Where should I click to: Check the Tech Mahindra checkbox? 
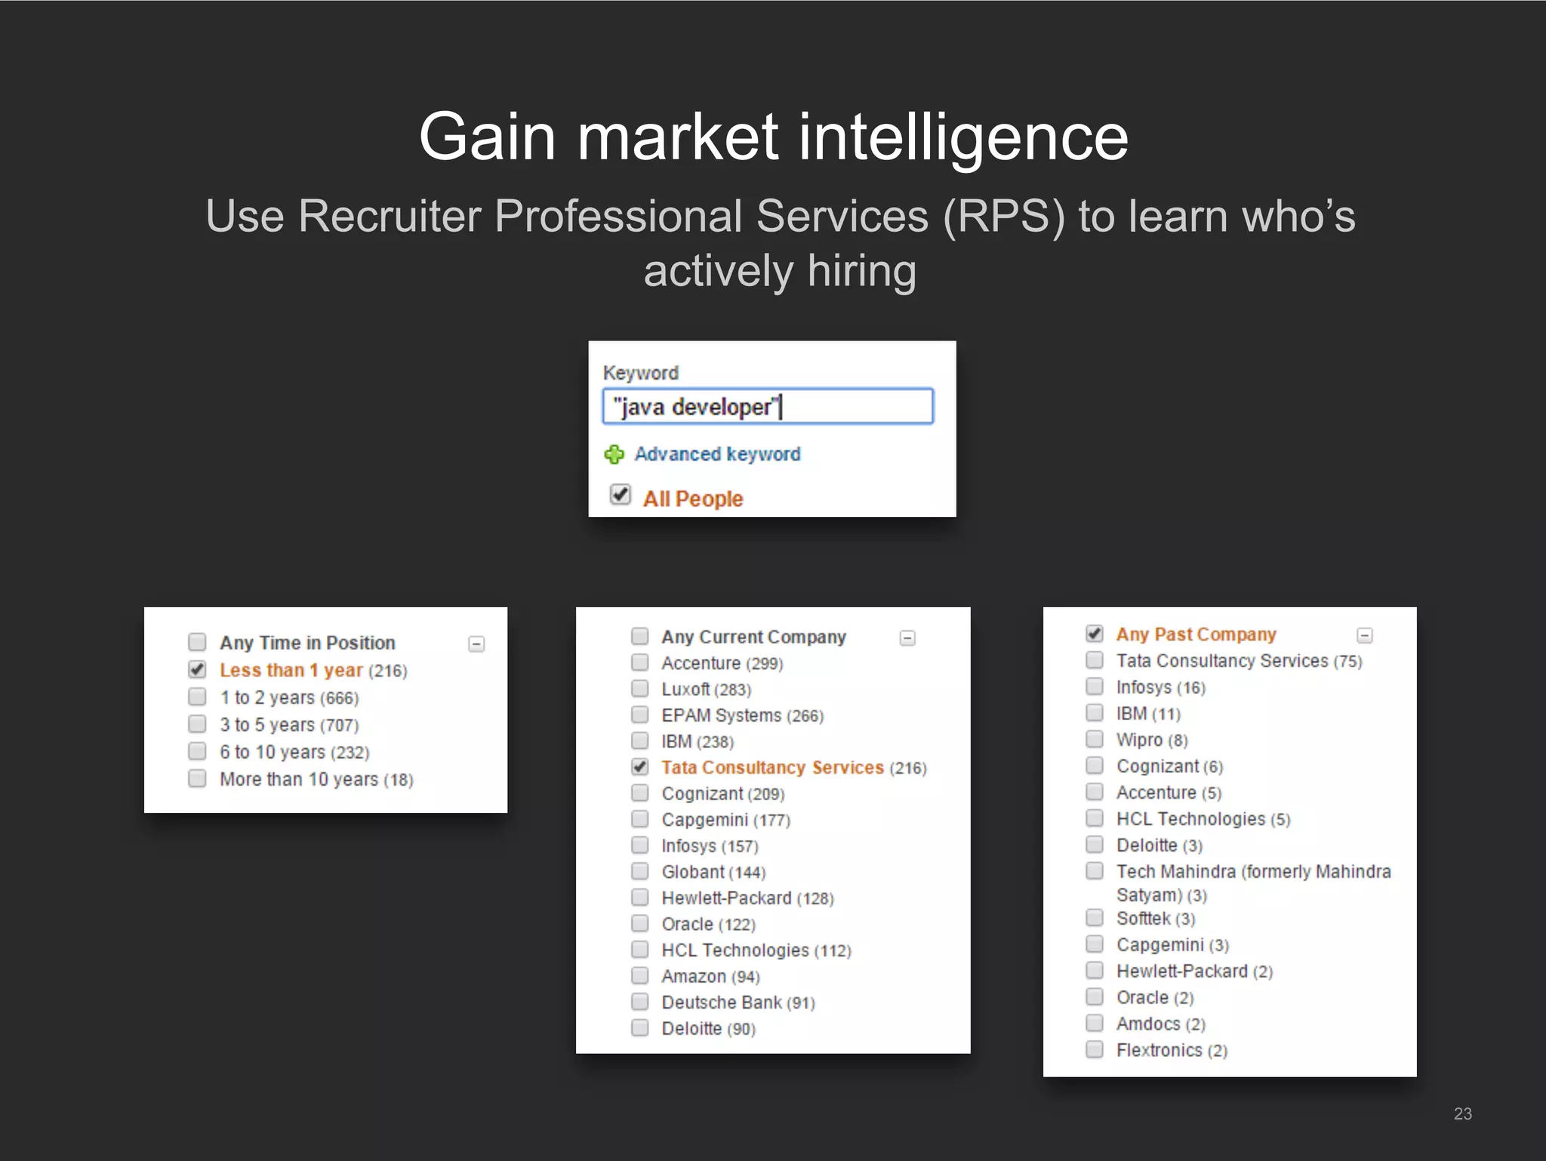pyautogui.click(x=1095, y=870)
